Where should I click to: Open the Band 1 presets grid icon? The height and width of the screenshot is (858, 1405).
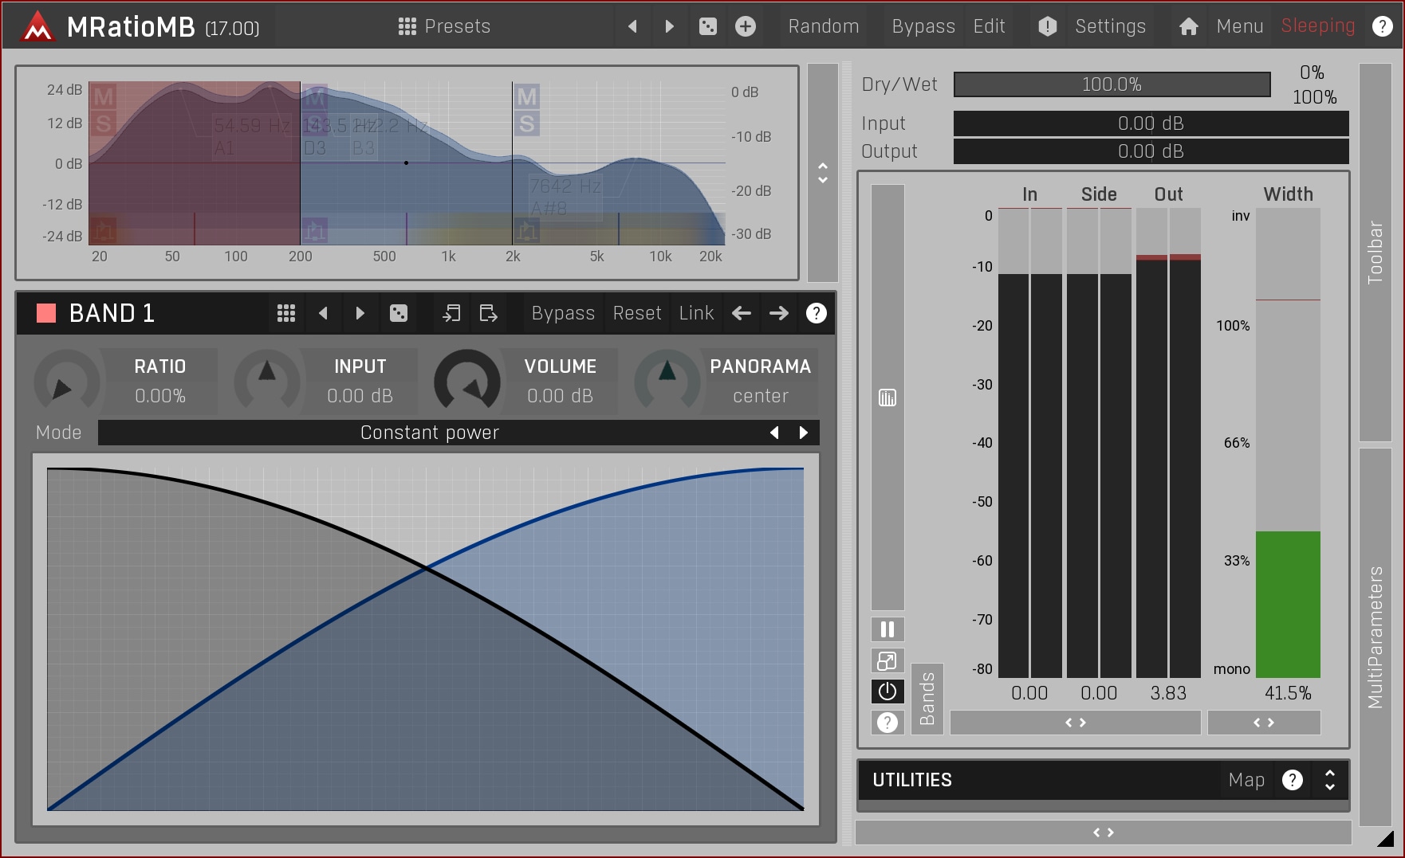[286, 313]
